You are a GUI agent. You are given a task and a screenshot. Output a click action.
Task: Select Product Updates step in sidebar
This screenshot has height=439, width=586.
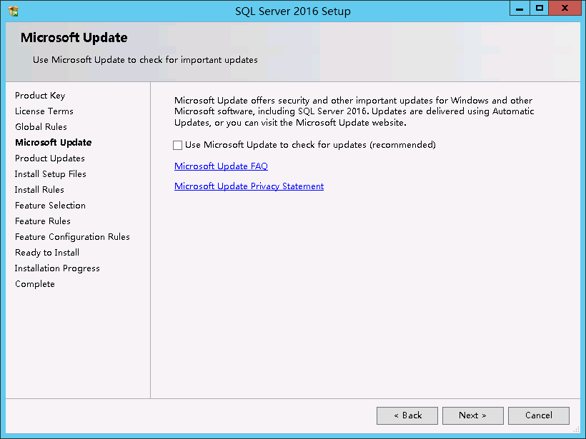pyautogui.click(x=50, y=158)
